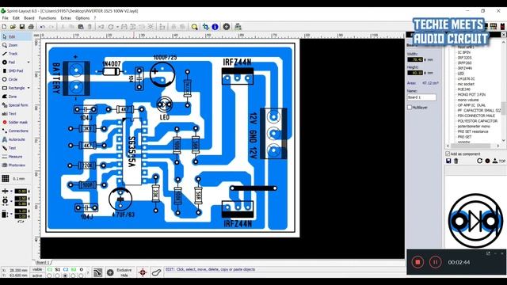Viewport: 507px width, 285px height.
Task: Close the properties panel with X
Action: pos(504,35)
